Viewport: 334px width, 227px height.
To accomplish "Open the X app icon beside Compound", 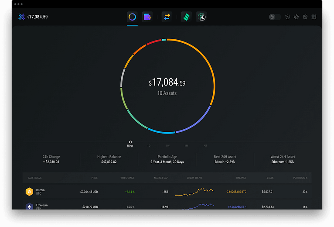I will coord(201,17).
